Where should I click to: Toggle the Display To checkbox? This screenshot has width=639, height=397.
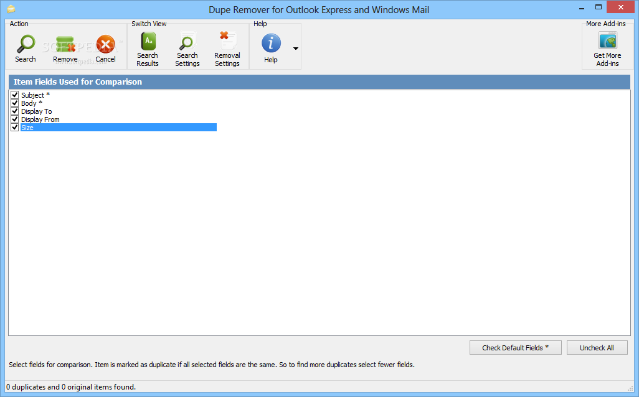point(15,111)
